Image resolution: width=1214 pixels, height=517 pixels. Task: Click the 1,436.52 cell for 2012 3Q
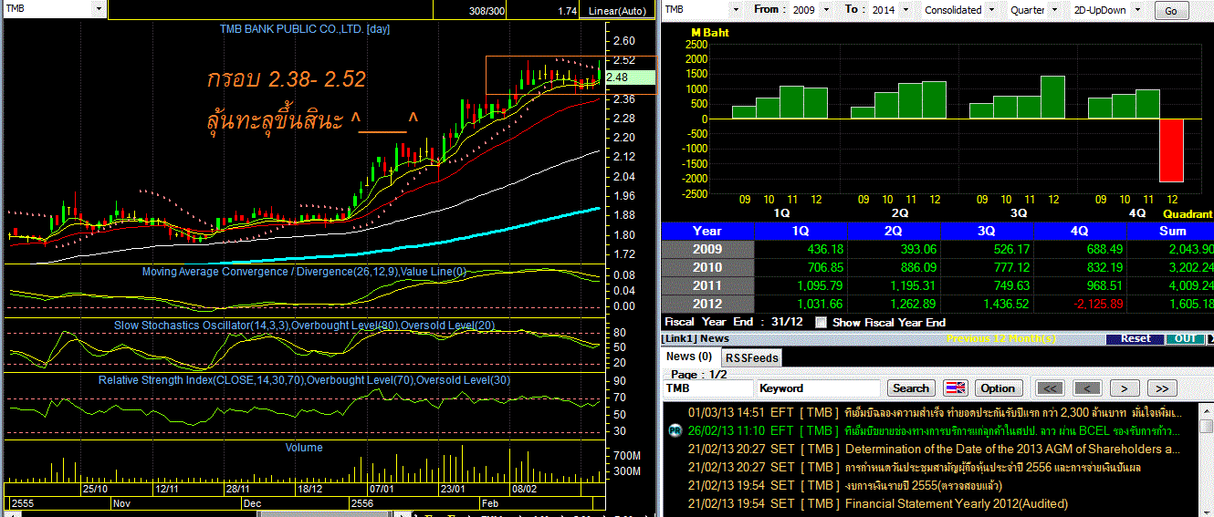(987, 304)
